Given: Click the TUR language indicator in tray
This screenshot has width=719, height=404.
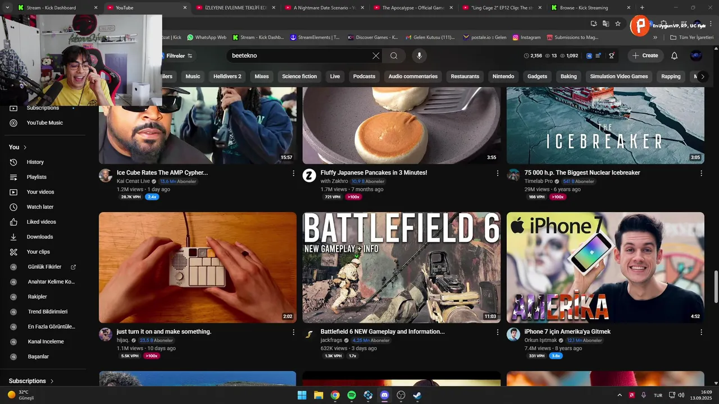Looking at the screenshot, I should pos(658,395).
